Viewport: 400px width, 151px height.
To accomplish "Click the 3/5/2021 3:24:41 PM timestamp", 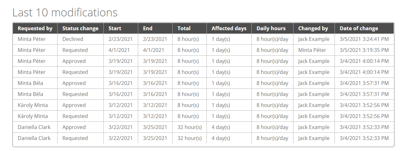I will click(364, 39).
